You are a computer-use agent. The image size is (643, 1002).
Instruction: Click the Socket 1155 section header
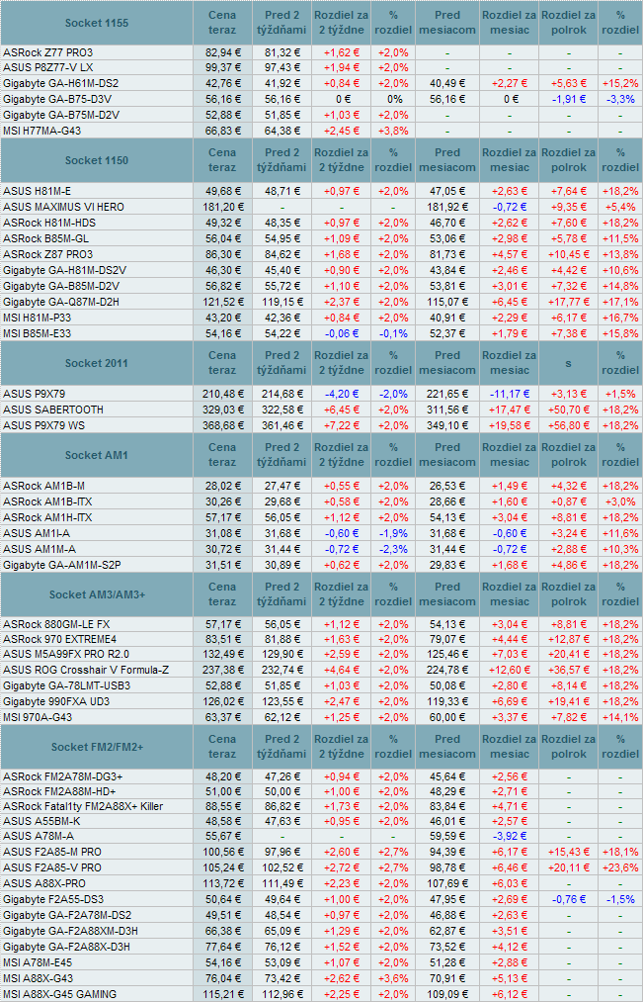pos(97,23)
